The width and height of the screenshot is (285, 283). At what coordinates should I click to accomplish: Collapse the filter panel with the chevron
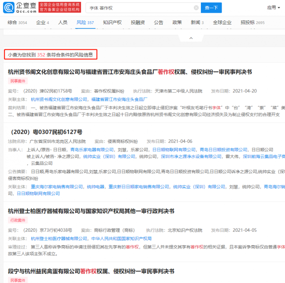tap(191, 38)
